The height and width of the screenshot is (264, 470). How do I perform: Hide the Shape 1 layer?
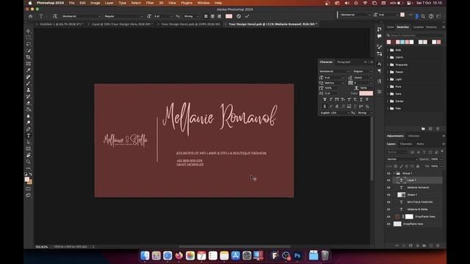388,195
